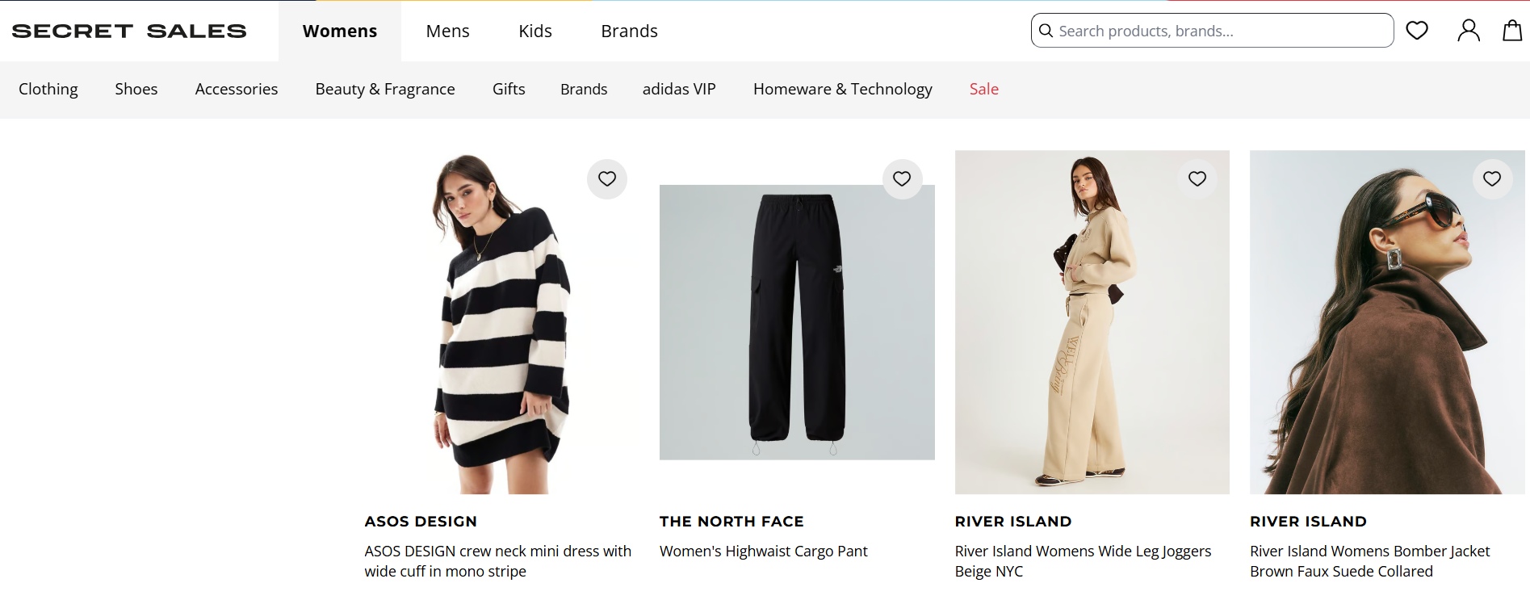Toggle wishlist heart on the Highwaist Cargo Pant

coord(902,179)
